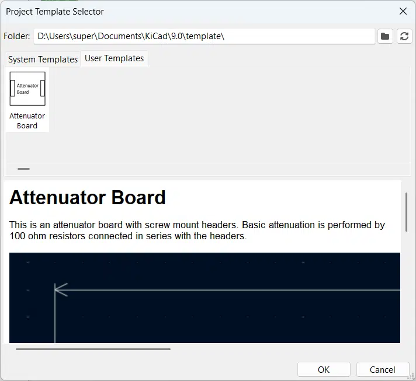
Task: Click the refresh templates icon
Action: pyautogui.click(x=404, y=36)
